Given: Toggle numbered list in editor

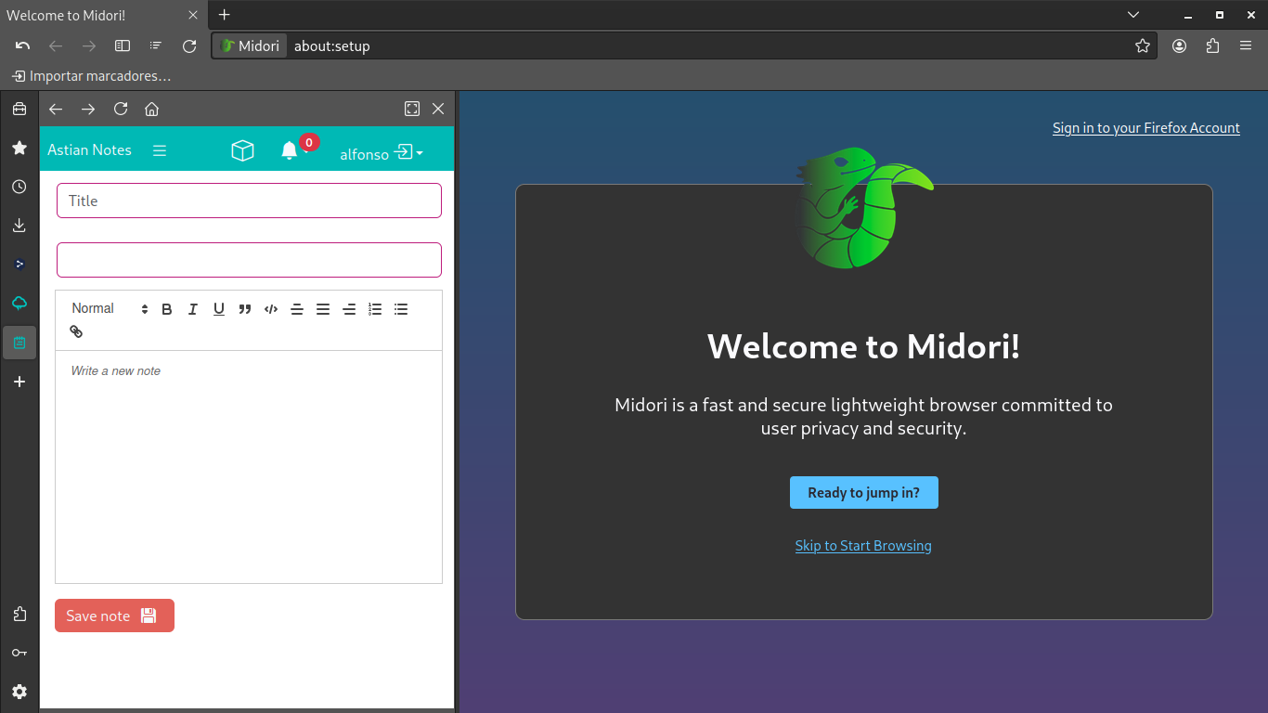Looking at the screenshot, I should tap(375, 309).
